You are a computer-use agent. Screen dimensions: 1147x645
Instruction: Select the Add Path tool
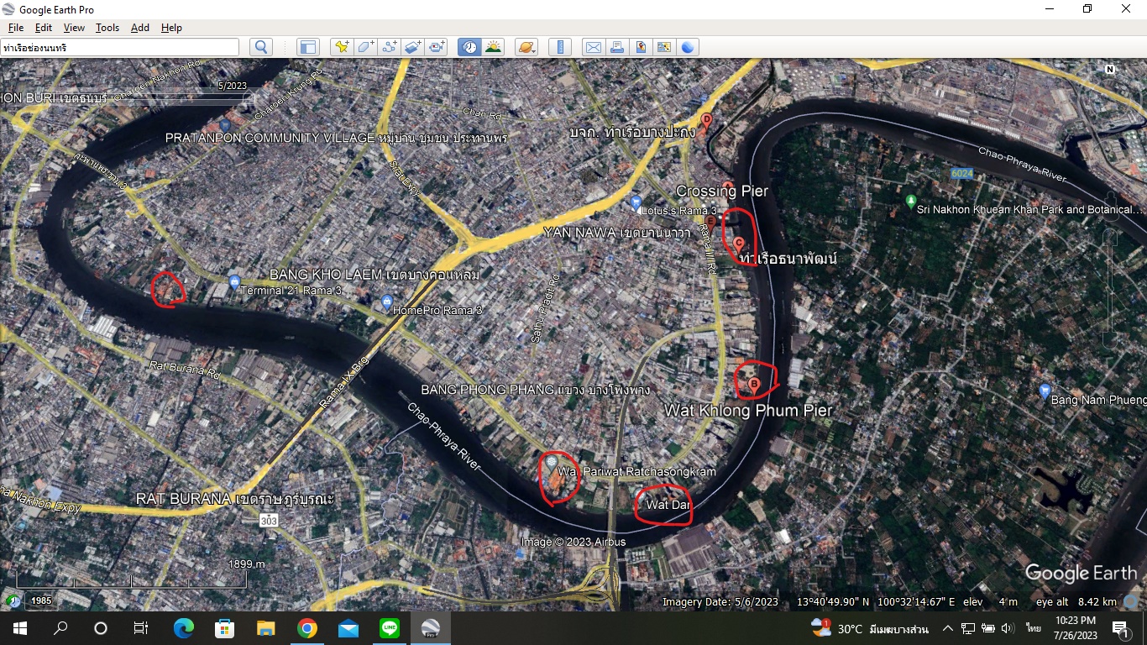(389, 47)
